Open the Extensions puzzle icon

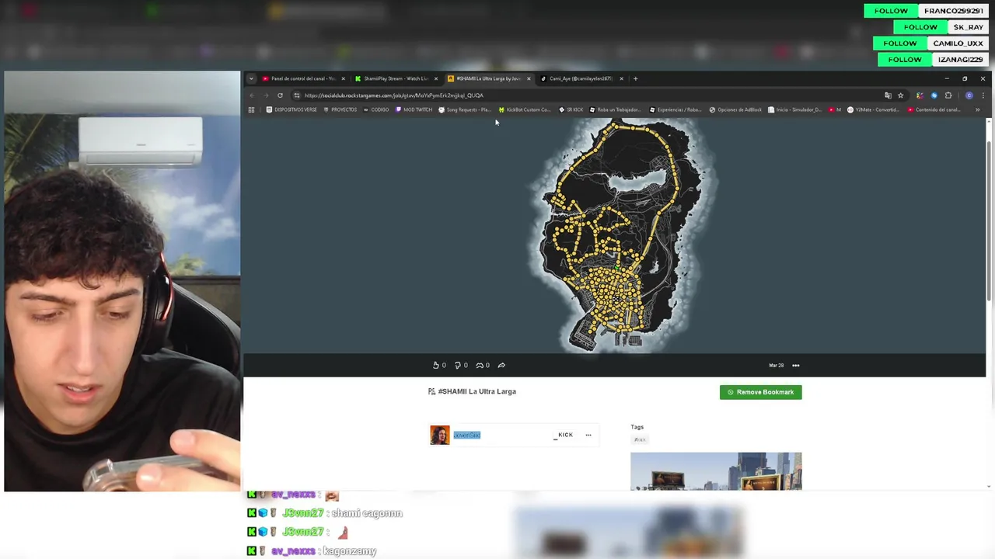(x=948, y=95)
